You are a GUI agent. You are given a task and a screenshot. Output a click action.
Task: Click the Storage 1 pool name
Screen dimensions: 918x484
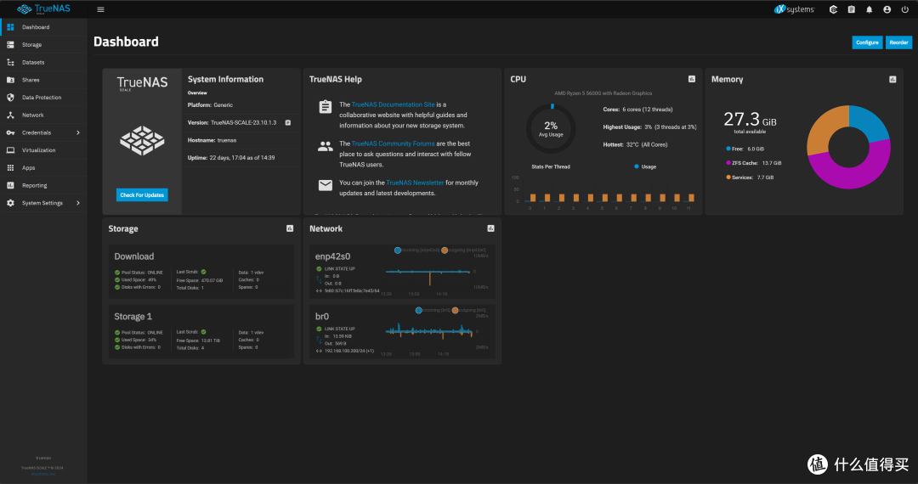pyautogui.click(x=133, y=316)
